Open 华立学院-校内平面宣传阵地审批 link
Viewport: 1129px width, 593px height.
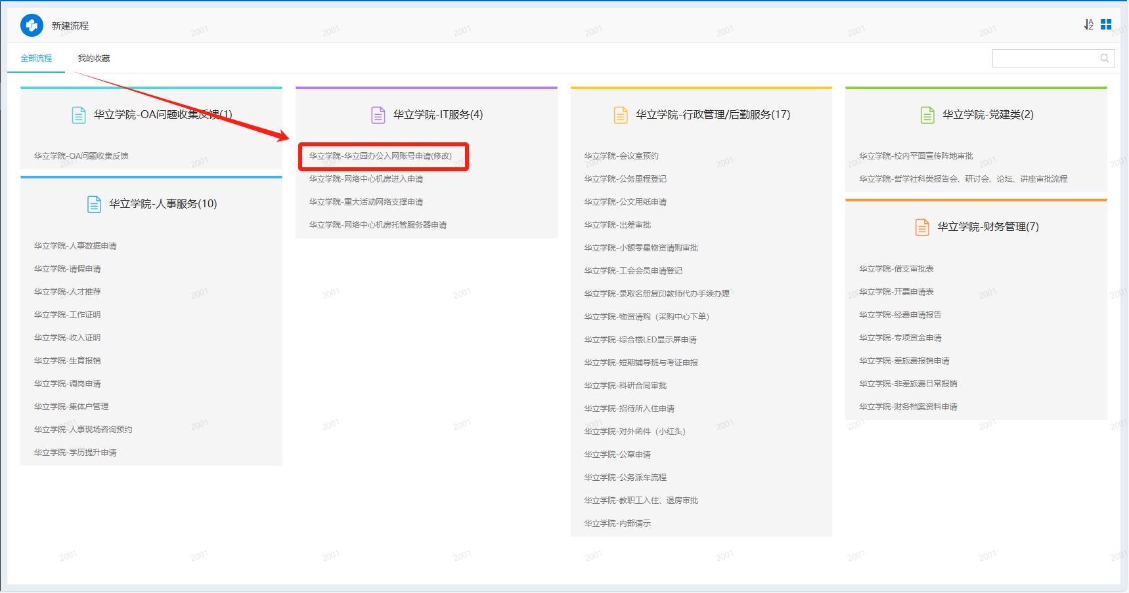(x=916, y=156)
